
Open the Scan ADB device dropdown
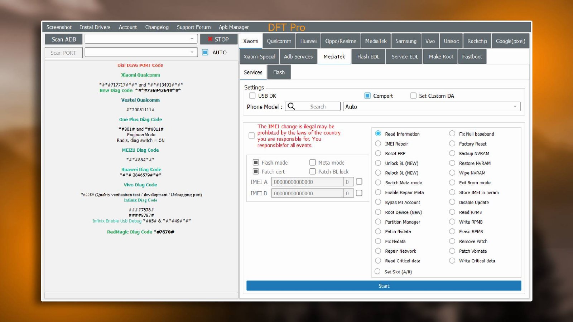click(192, 39)
